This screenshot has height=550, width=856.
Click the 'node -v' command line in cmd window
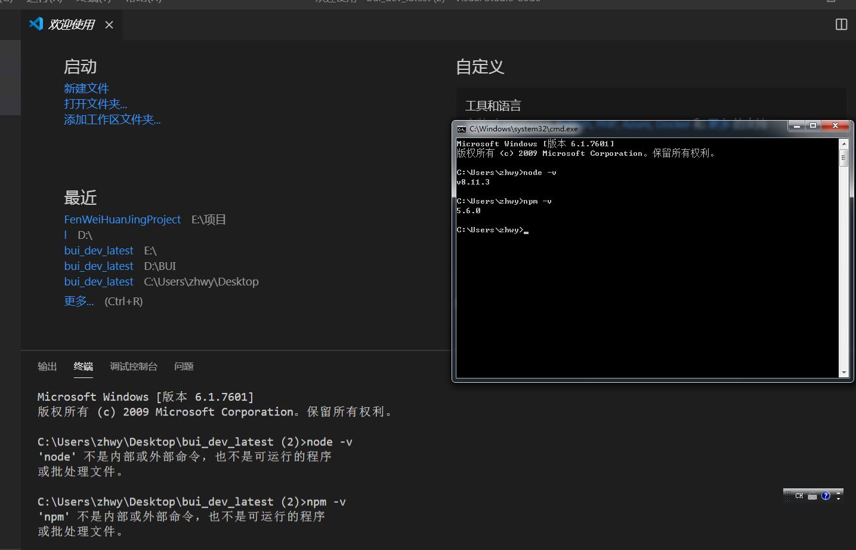[506, 173]
